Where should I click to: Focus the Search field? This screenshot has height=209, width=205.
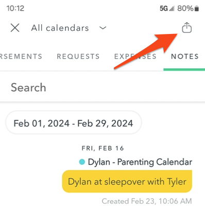click(102, 87)
